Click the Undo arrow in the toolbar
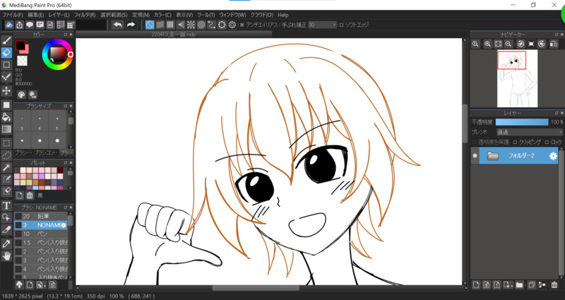The image size is (565, 300). point(117,25)
